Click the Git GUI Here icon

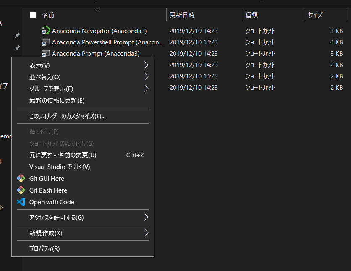coord(21,178)
